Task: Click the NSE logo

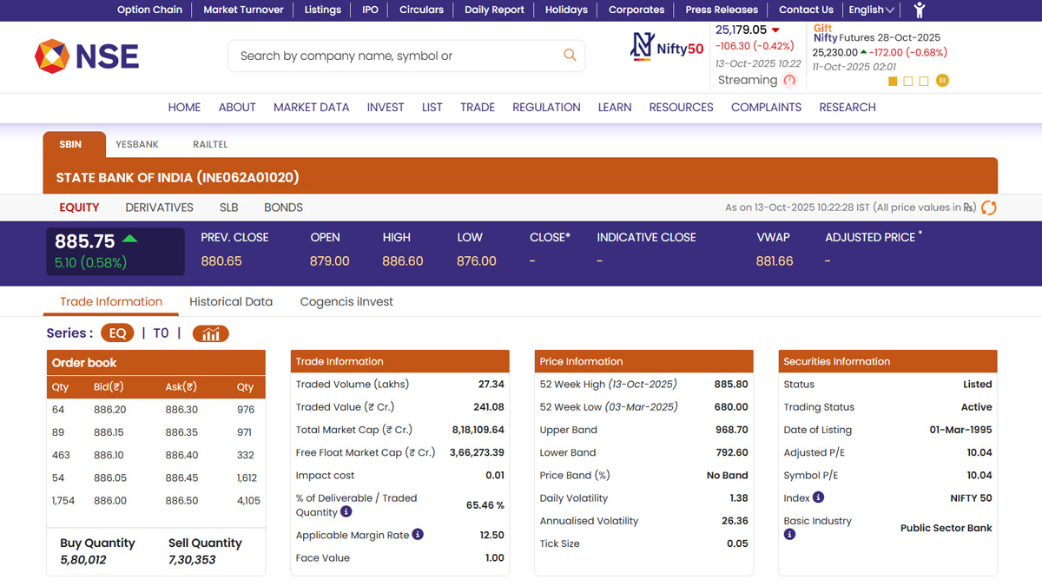Action: coord(87,56)
